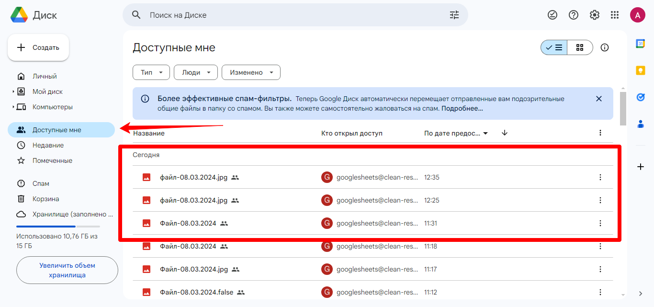
Task: Open Корзина in sidebar
Action: coord(45,199)
